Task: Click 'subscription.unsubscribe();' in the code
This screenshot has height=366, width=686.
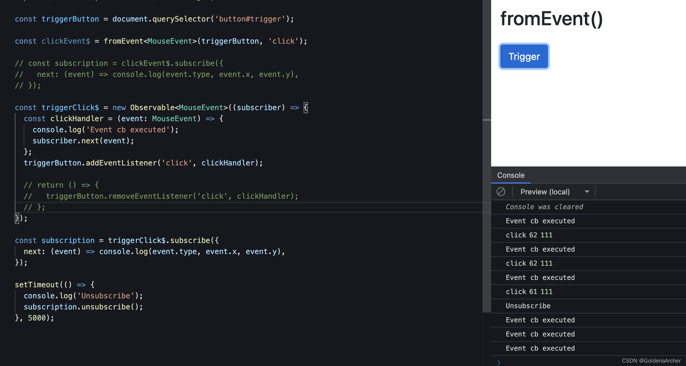Action: 83,307
